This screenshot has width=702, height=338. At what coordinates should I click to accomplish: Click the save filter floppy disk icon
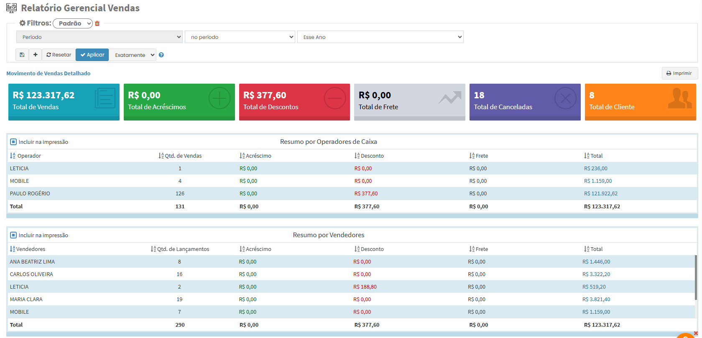[22, 55]
